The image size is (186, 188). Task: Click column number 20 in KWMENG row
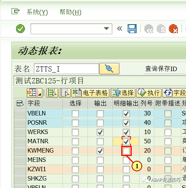147,151
